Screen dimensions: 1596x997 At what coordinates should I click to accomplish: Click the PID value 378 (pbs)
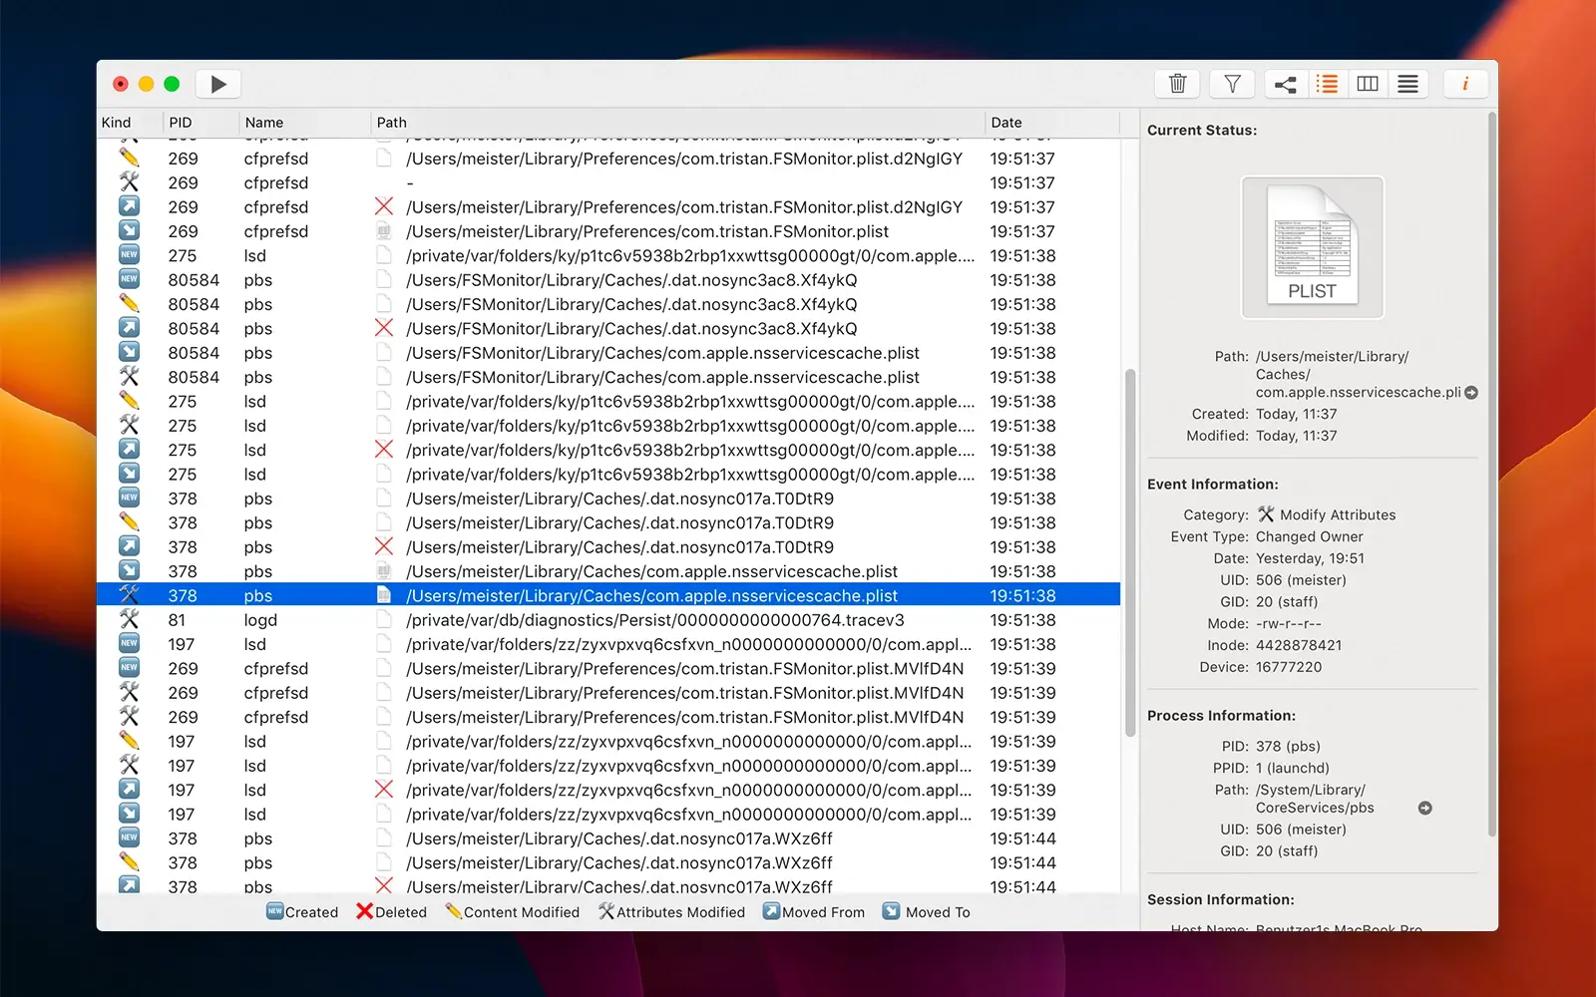(1288, 746)
